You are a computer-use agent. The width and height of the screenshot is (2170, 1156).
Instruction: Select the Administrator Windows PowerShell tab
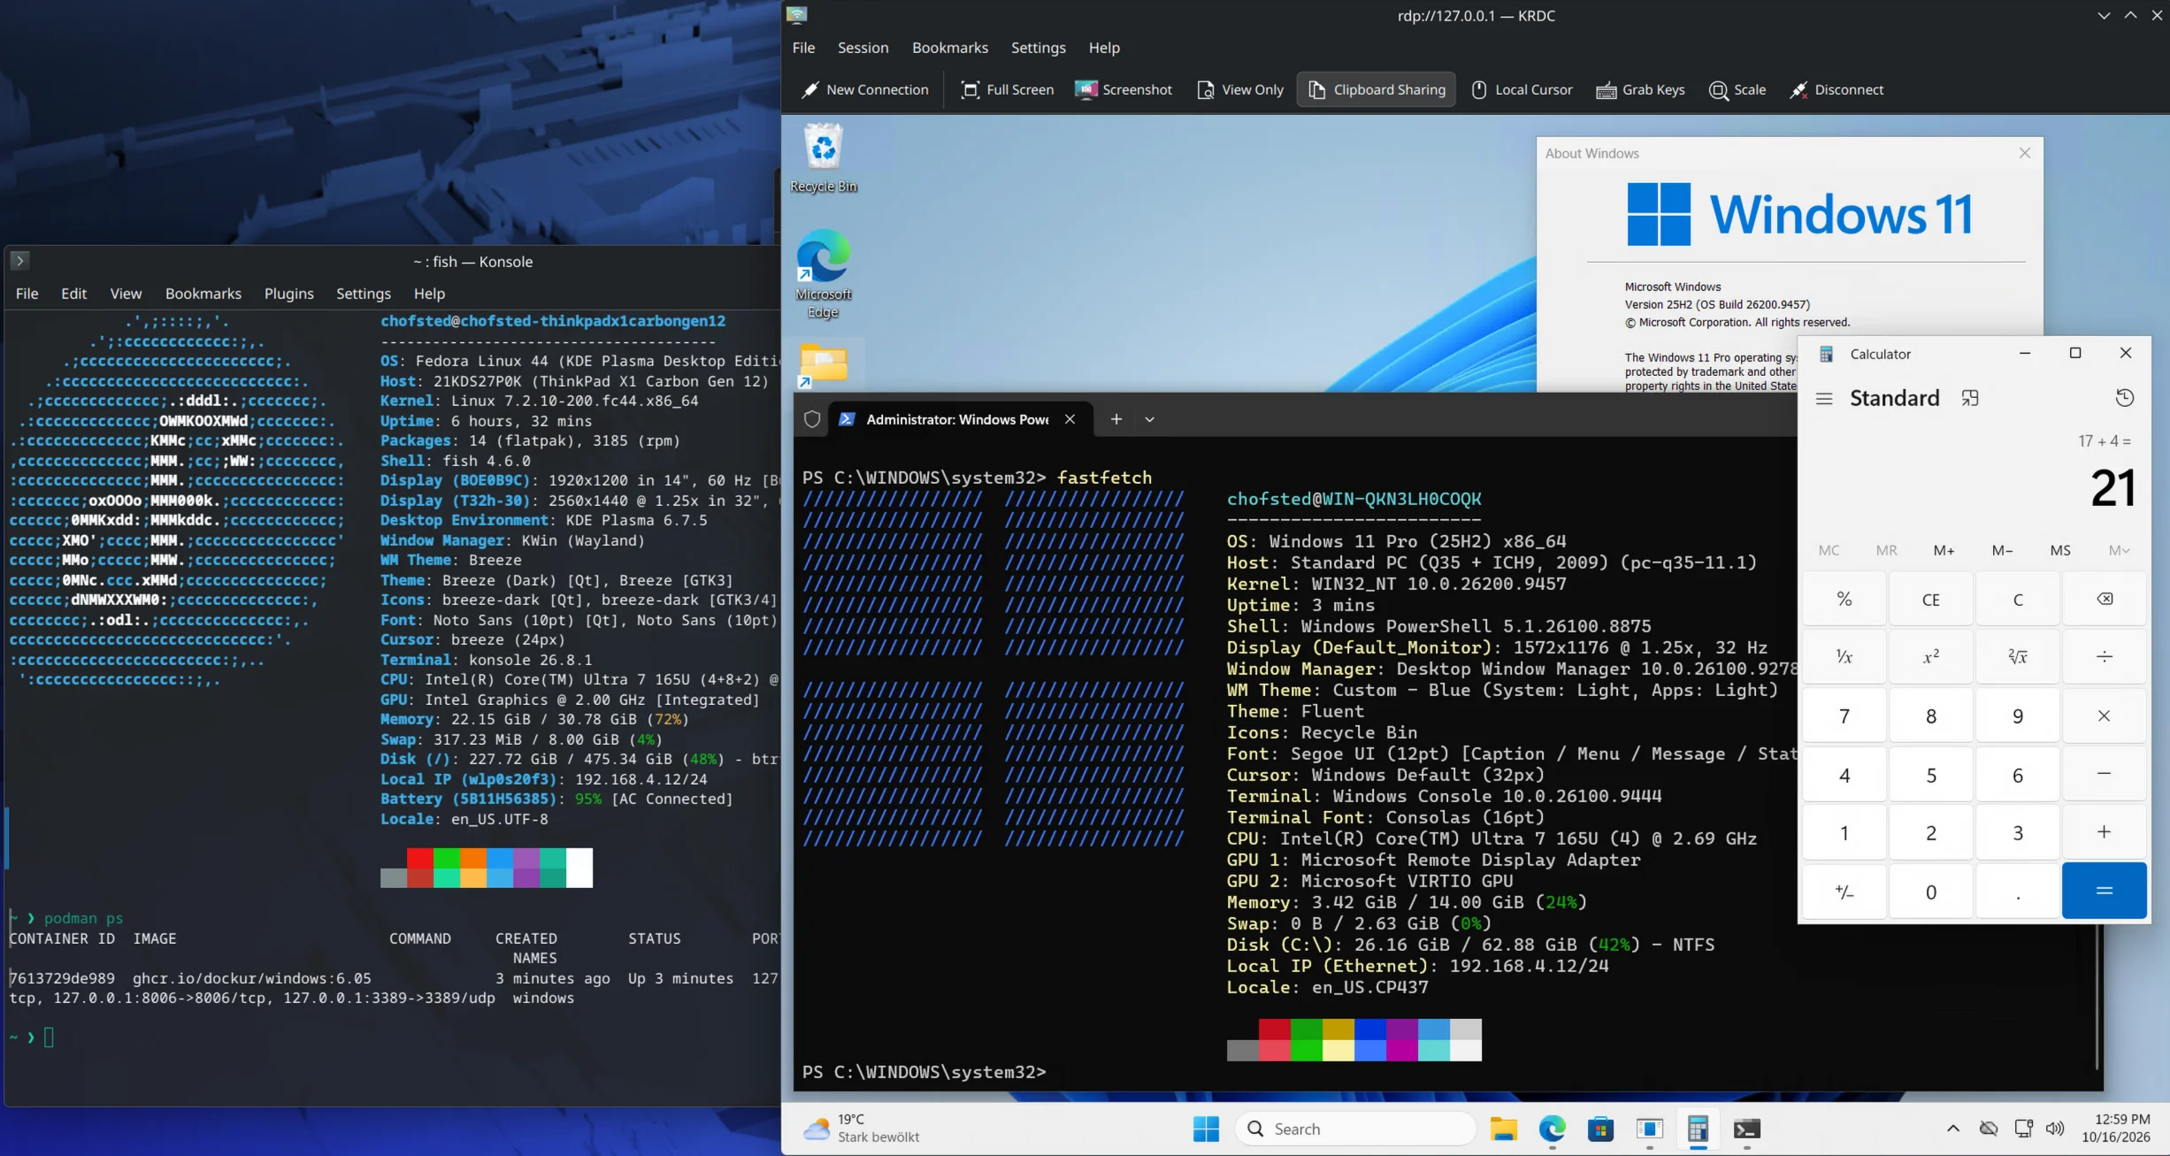[958, 419]
